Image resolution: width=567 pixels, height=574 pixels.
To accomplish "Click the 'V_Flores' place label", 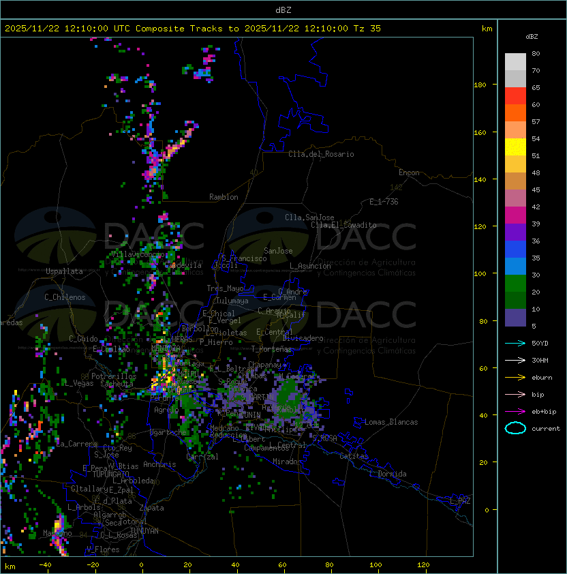I will point(103,549).
